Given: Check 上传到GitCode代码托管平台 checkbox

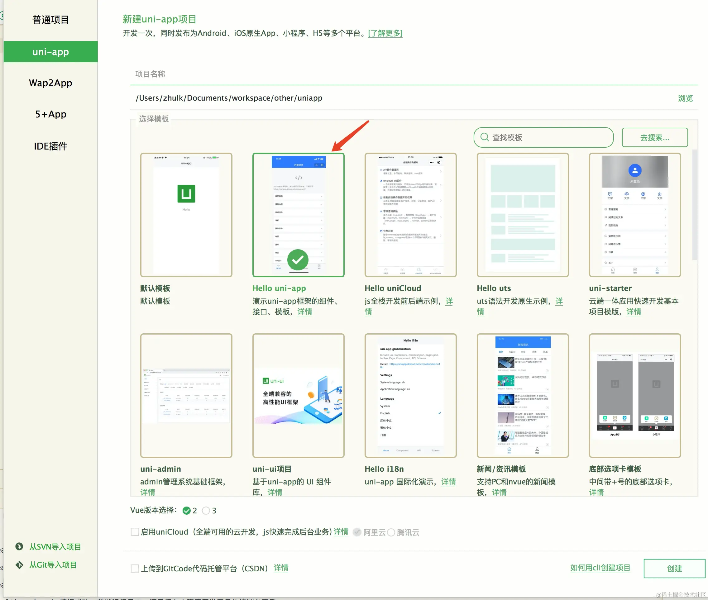Looking at the screenshot, I should pyautogui.click(x=135, y=568).
